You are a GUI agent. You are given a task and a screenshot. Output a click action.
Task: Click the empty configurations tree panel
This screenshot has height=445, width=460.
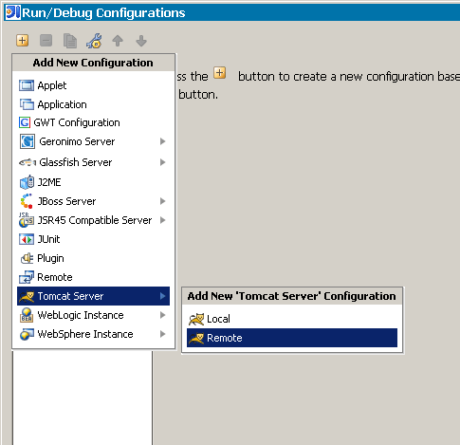[83, 398]
